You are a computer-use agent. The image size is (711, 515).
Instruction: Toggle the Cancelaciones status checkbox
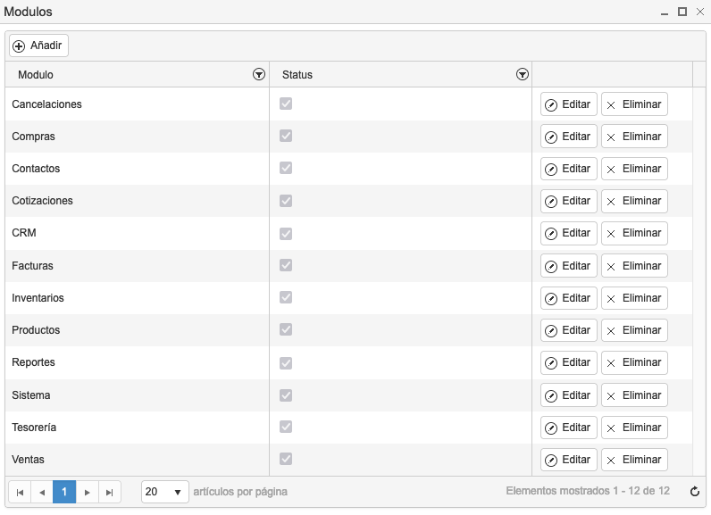(x=286, y=104)
